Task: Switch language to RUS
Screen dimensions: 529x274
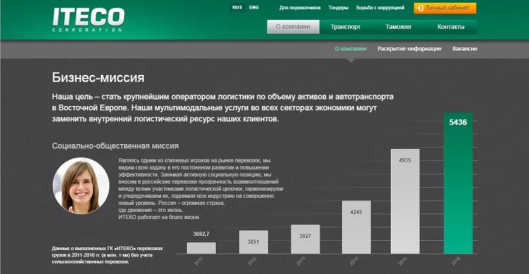Action: click(237, 8)
